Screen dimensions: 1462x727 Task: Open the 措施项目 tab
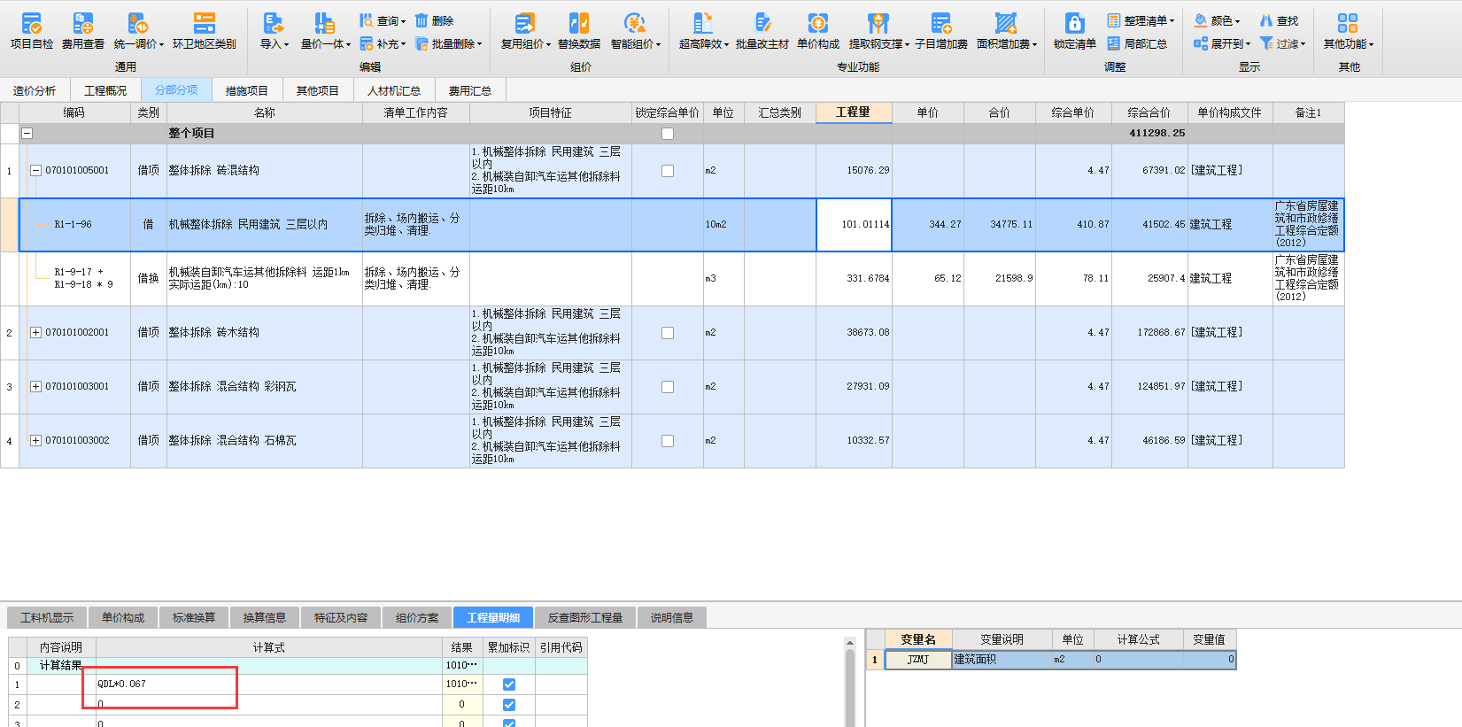(x=247, y=90)
